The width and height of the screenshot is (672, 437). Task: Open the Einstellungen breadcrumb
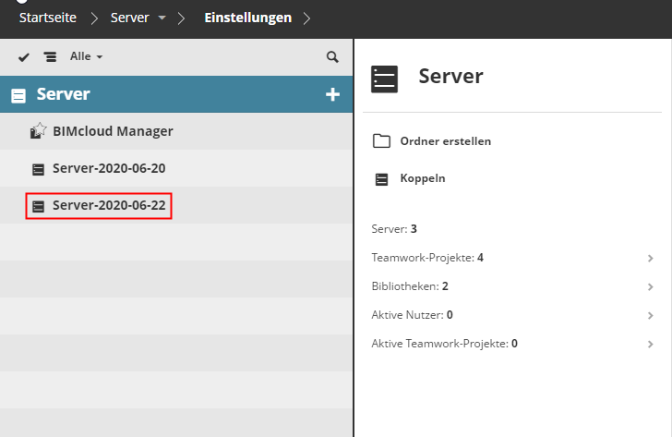point(247,18)
